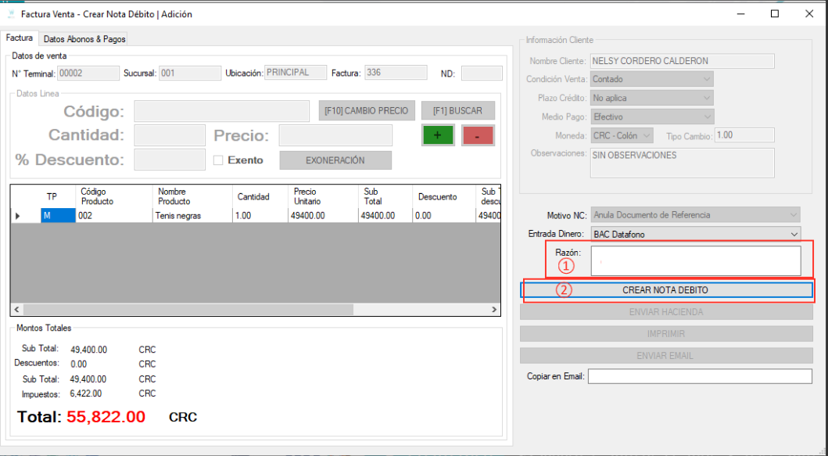
Task: Click the Observaciones text box
Action: [x=683, y=163]
